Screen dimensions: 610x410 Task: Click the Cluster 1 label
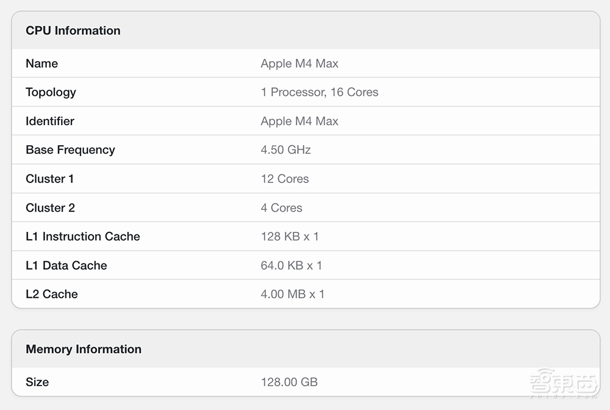tap(49, 179)
